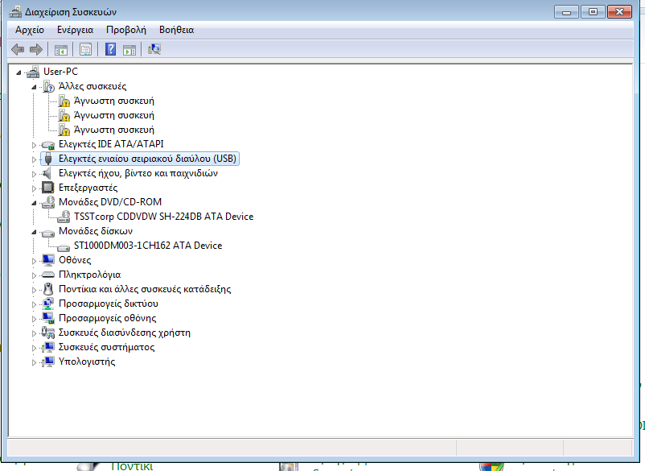The width and height of the screenshot is (645, 471).
Task: Expand Ελεγκτές IDE ATA/ATAPI node
Action: [x=34, y=145]
